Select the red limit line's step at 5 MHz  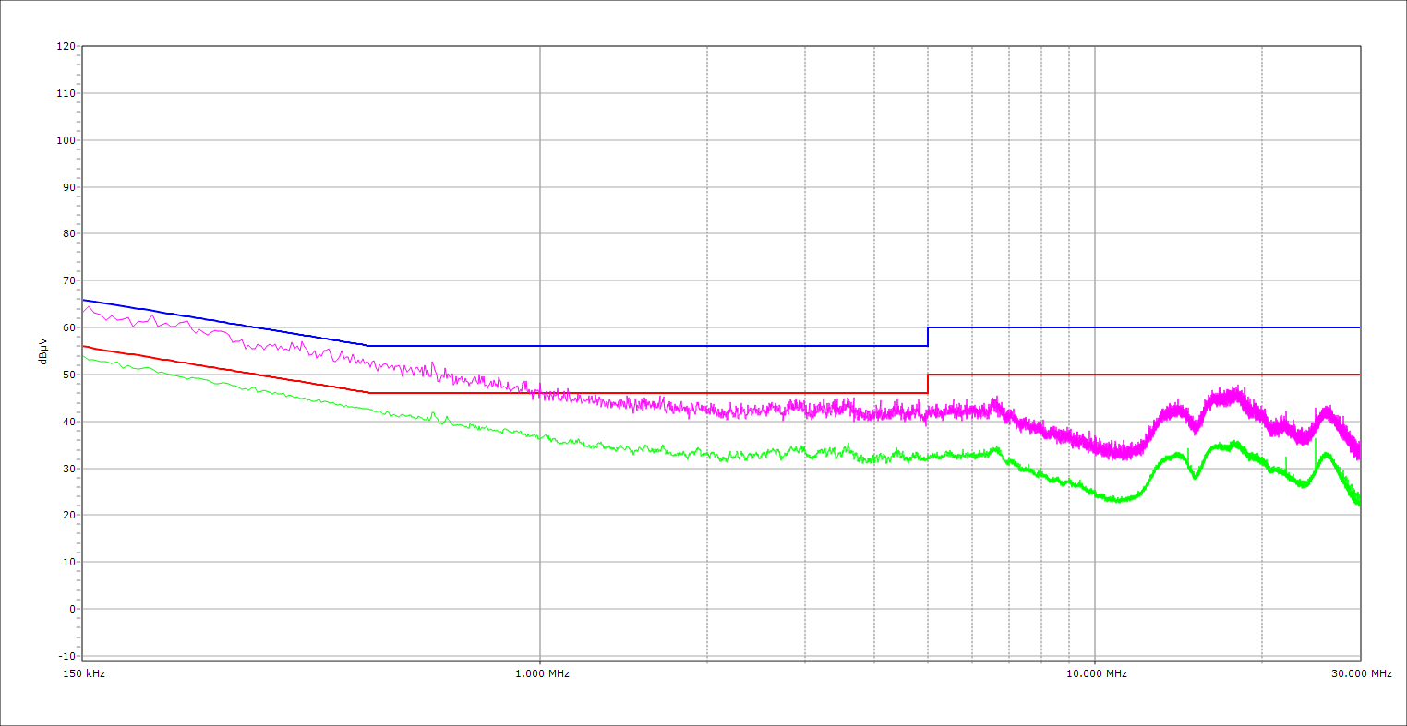[928, 384]
